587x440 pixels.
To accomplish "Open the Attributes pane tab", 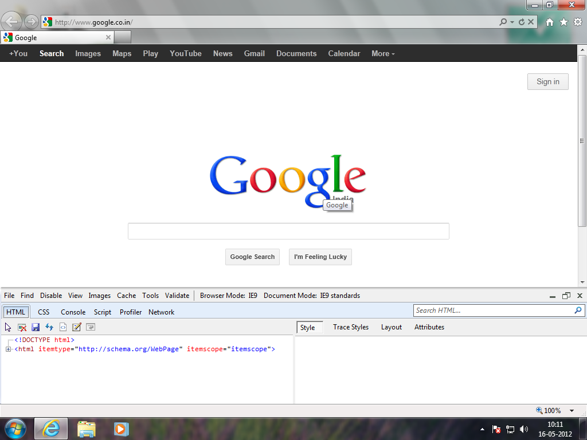I will tap(429, 327).
